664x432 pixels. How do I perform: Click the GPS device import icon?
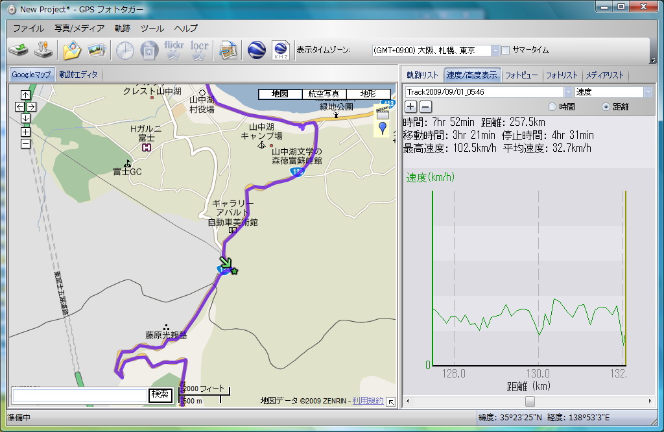[18, 50]
